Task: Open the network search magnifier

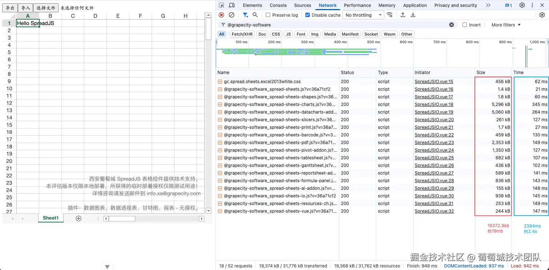Action: pos(255,15)
